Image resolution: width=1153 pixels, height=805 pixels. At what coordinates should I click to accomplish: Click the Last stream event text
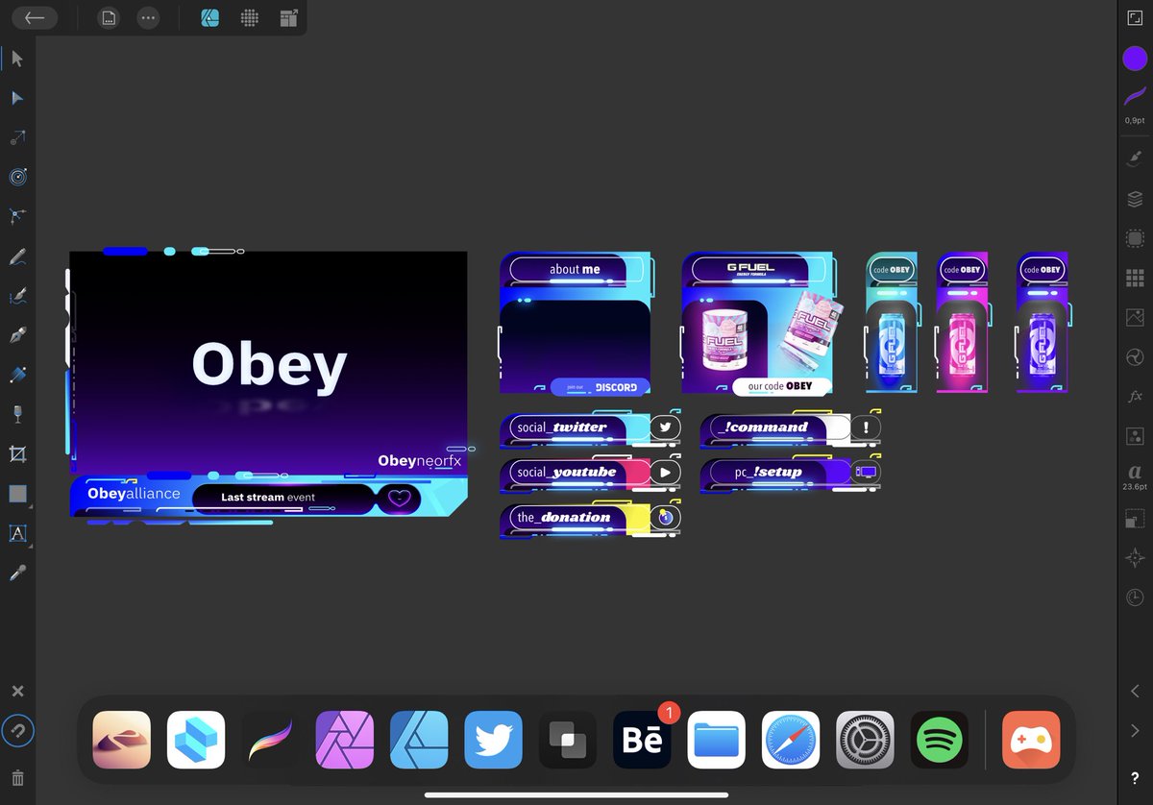[x=268, y=498]
